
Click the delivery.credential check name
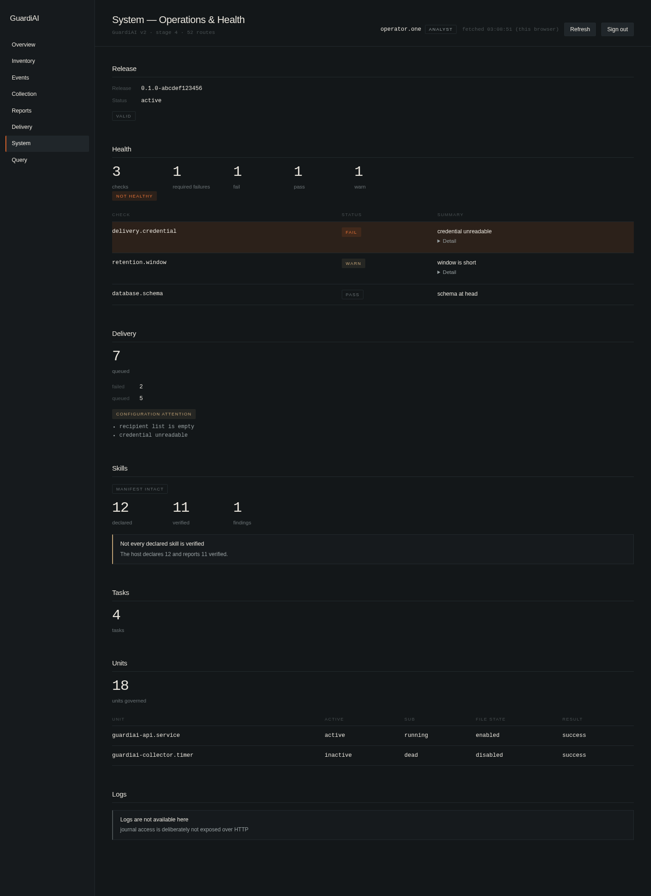144,231
